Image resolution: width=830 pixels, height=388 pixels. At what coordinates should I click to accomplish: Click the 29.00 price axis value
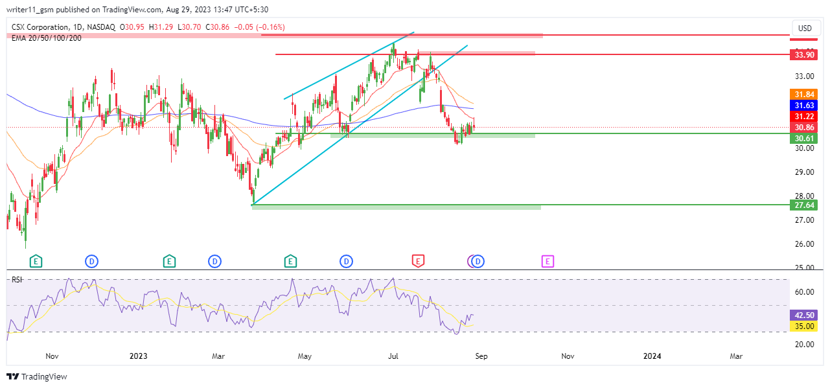[x=804, y=172]
